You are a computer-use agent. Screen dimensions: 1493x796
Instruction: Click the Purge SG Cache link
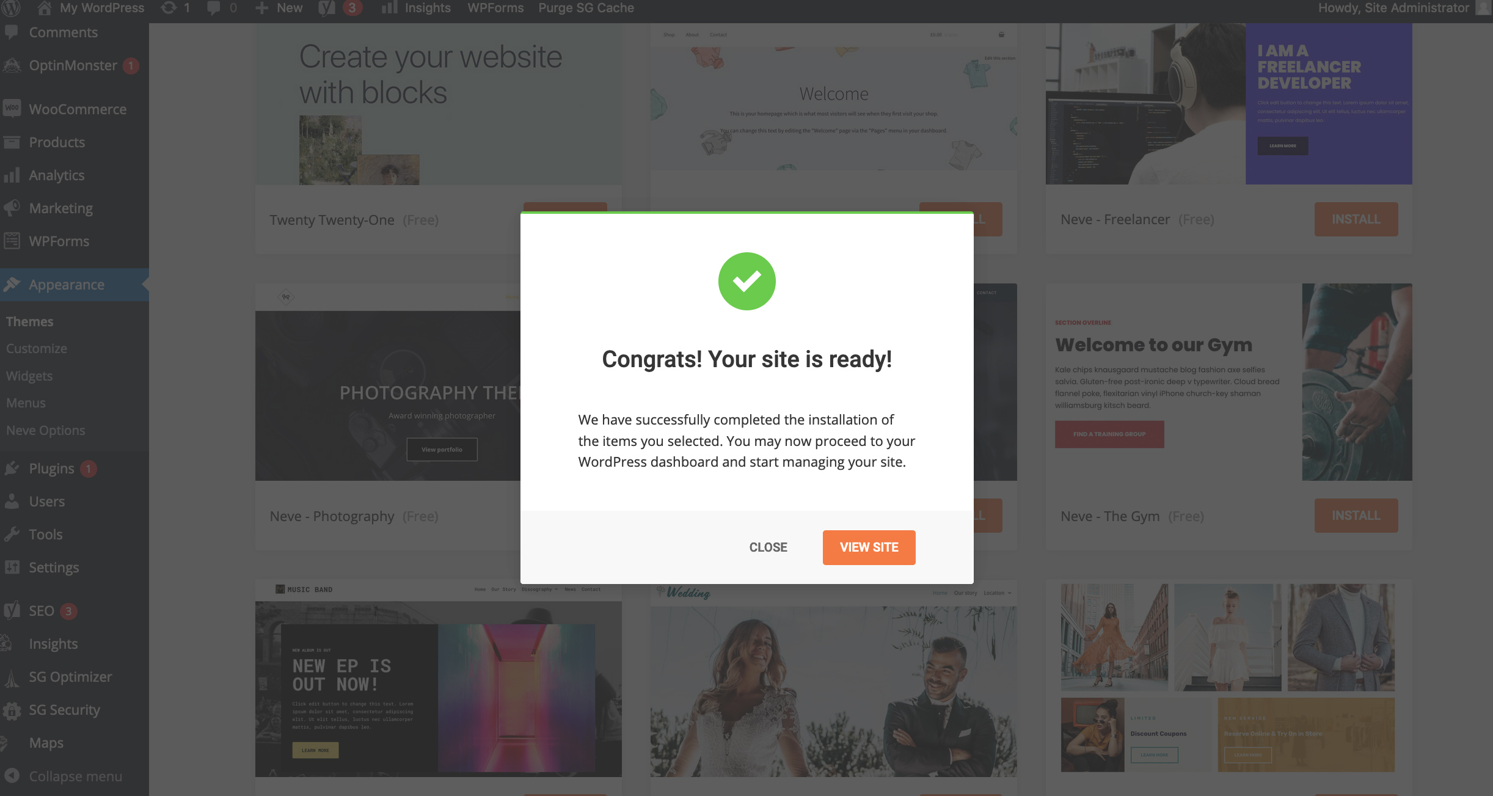click(586, 8)
